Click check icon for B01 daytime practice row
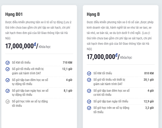 [7, 91]
